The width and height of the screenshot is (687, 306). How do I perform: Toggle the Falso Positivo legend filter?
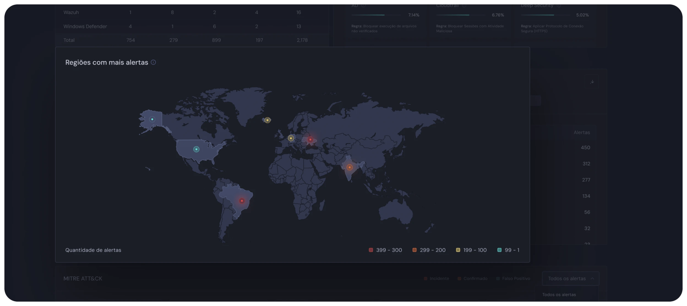513,279
